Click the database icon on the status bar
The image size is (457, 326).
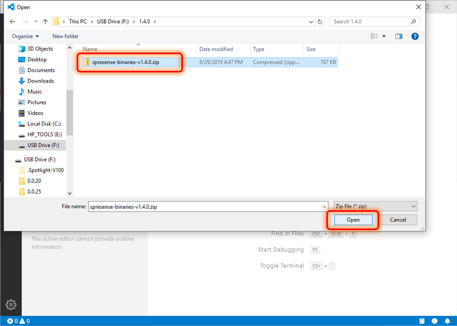point(422,321)
